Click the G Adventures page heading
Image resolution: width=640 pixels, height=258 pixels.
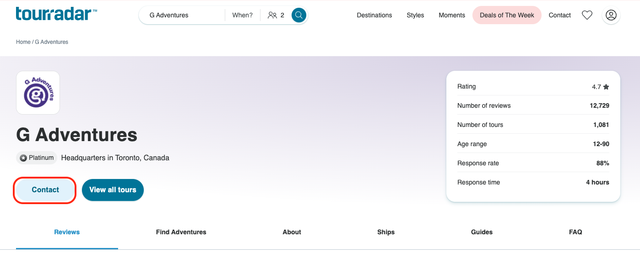click(x=77, y=135)
